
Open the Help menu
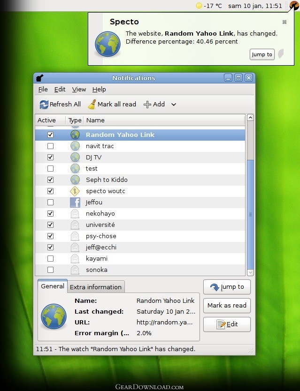click(x=99, y=89)
